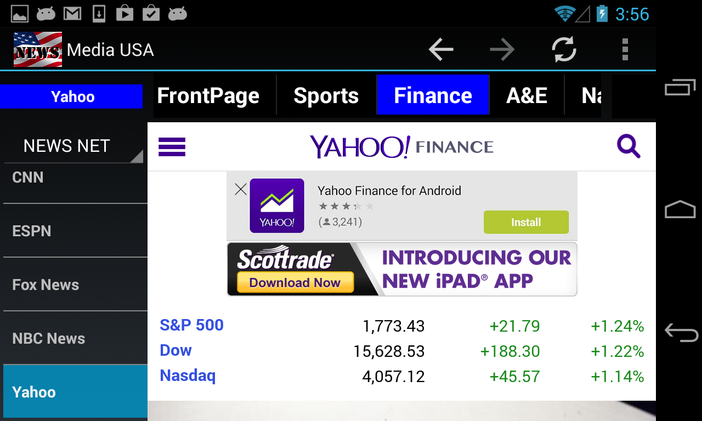
Task: Open the three-dot overflow menu
Action: click(x=625, y=50)
